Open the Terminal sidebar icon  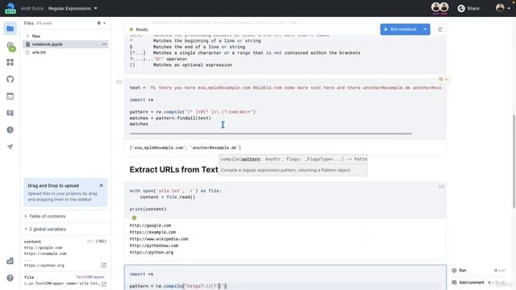10,97
